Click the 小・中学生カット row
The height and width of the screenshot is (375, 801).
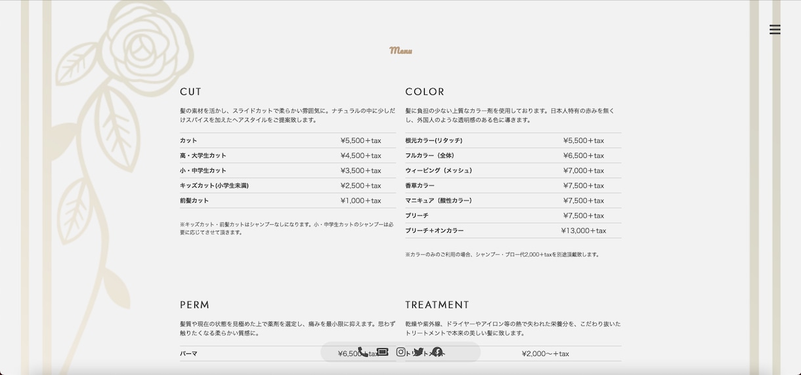(x=288, y=170)
